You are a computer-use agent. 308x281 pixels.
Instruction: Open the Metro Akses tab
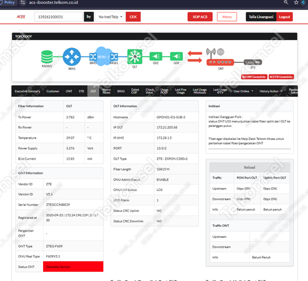pyautogui.click(x=107, y=91)
